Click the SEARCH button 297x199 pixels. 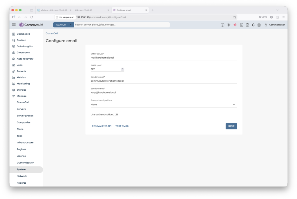click(x=61, y=25)
